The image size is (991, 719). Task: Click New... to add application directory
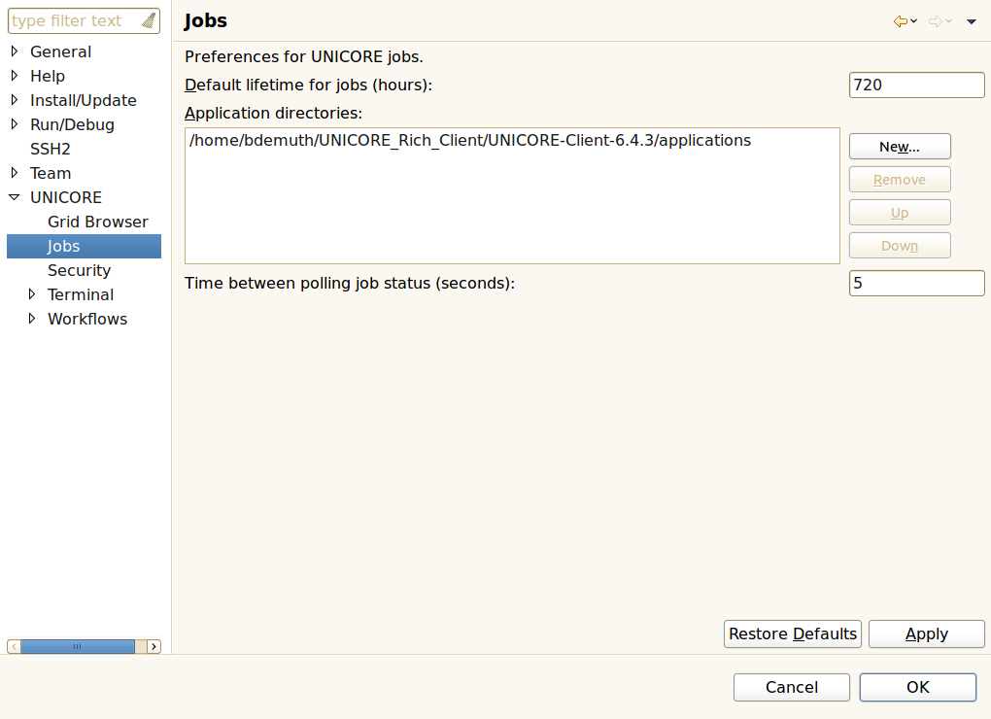900,147
